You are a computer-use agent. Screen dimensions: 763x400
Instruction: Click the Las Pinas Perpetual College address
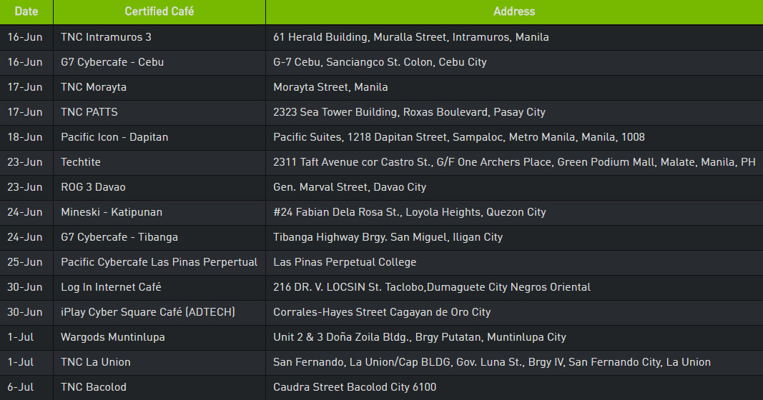[514, 263]
